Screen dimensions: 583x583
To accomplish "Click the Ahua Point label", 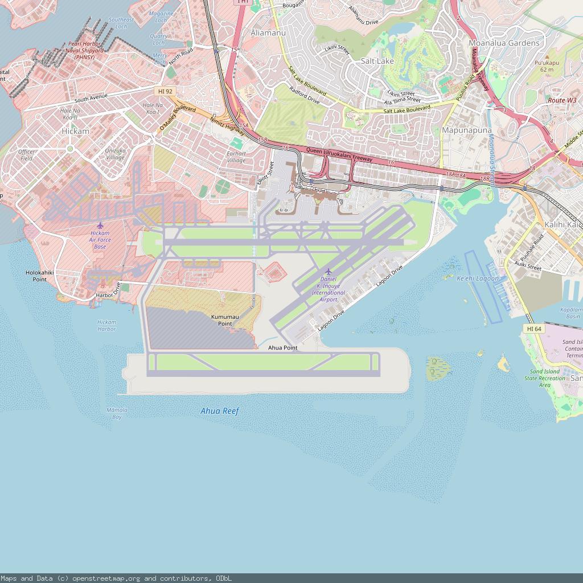I will [282, 348].
